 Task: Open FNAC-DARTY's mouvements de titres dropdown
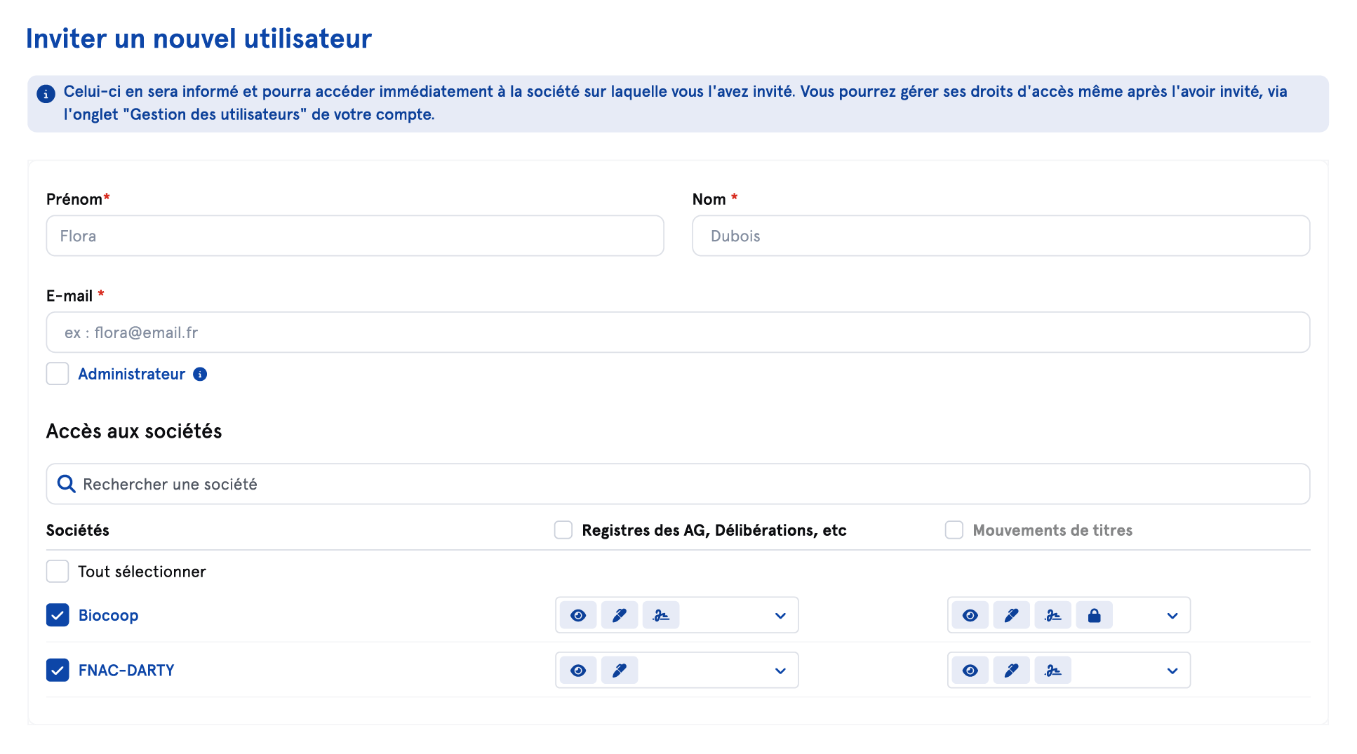click(1172, 671)
